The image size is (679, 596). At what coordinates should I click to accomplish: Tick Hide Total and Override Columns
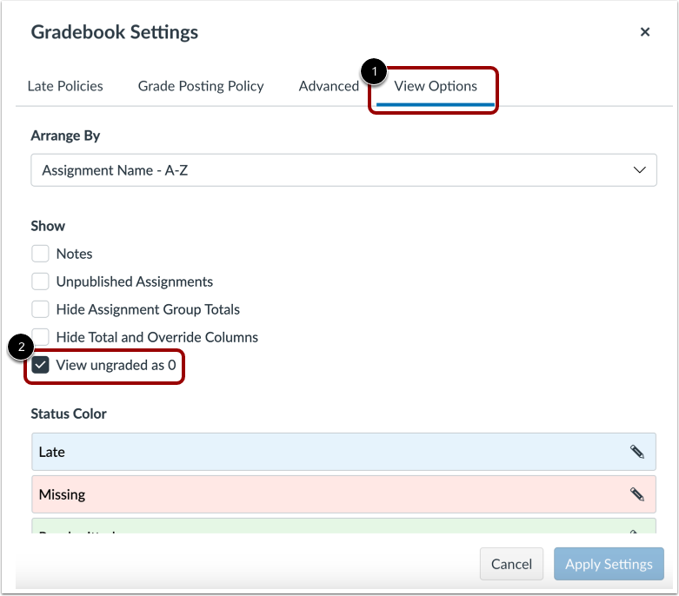point(40,337)
